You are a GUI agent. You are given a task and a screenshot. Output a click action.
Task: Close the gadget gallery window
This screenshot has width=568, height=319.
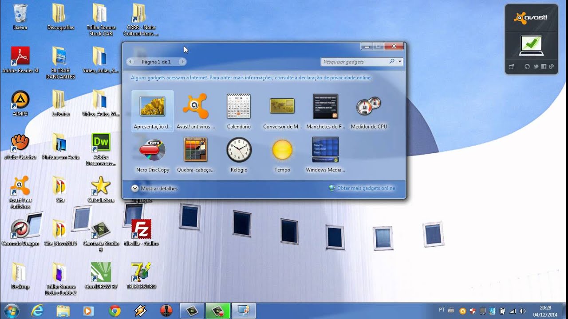(x=394, y=46)
